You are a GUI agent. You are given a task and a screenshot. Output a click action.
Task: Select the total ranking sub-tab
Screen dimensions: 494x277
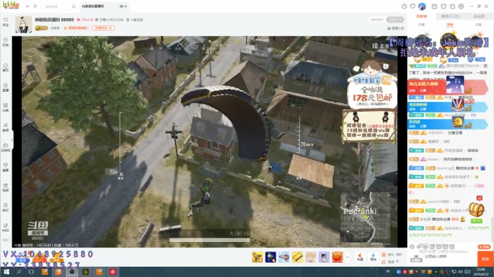coord(478,24)
